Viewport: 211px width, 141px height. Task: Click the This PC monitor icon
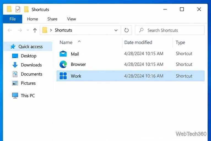tap(15, 95)
